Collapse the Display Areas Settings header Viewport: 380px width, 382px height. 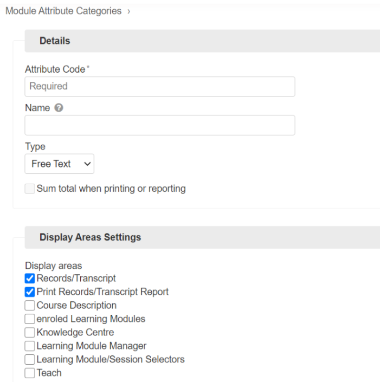tap(90, 237)
